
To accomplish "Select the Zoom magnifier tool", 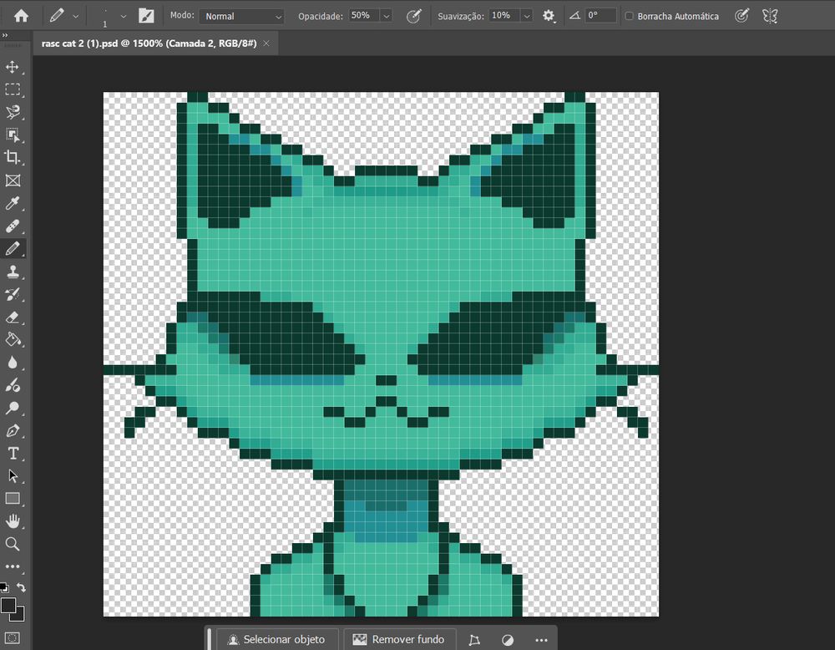I will tap(13, 544).
